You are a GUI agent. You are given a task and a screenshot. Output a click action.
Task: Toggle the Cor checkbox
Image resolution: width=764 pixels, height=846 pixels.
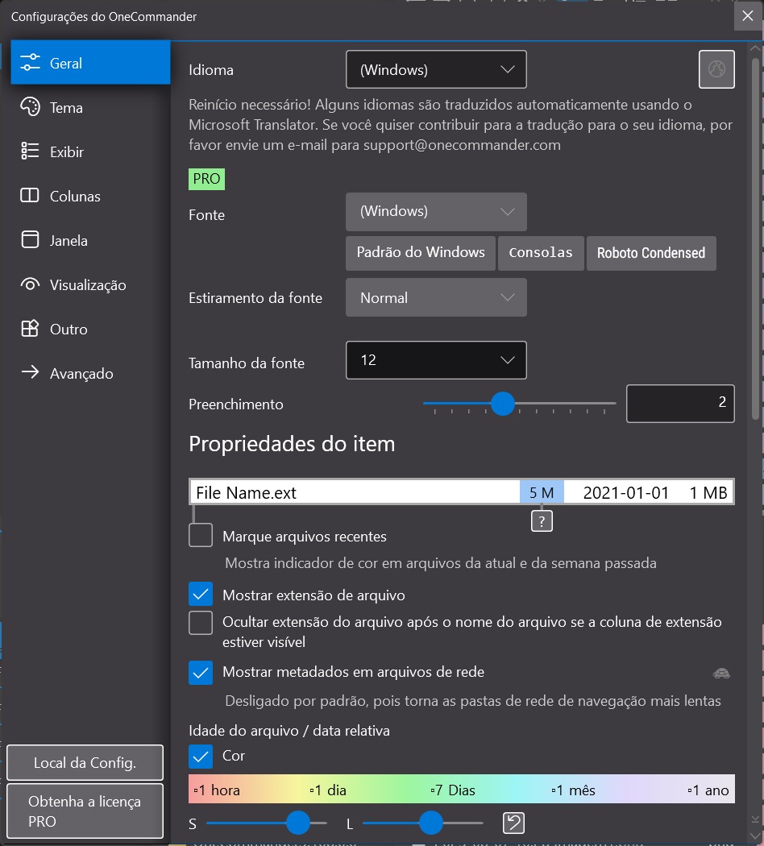[200, 757]
